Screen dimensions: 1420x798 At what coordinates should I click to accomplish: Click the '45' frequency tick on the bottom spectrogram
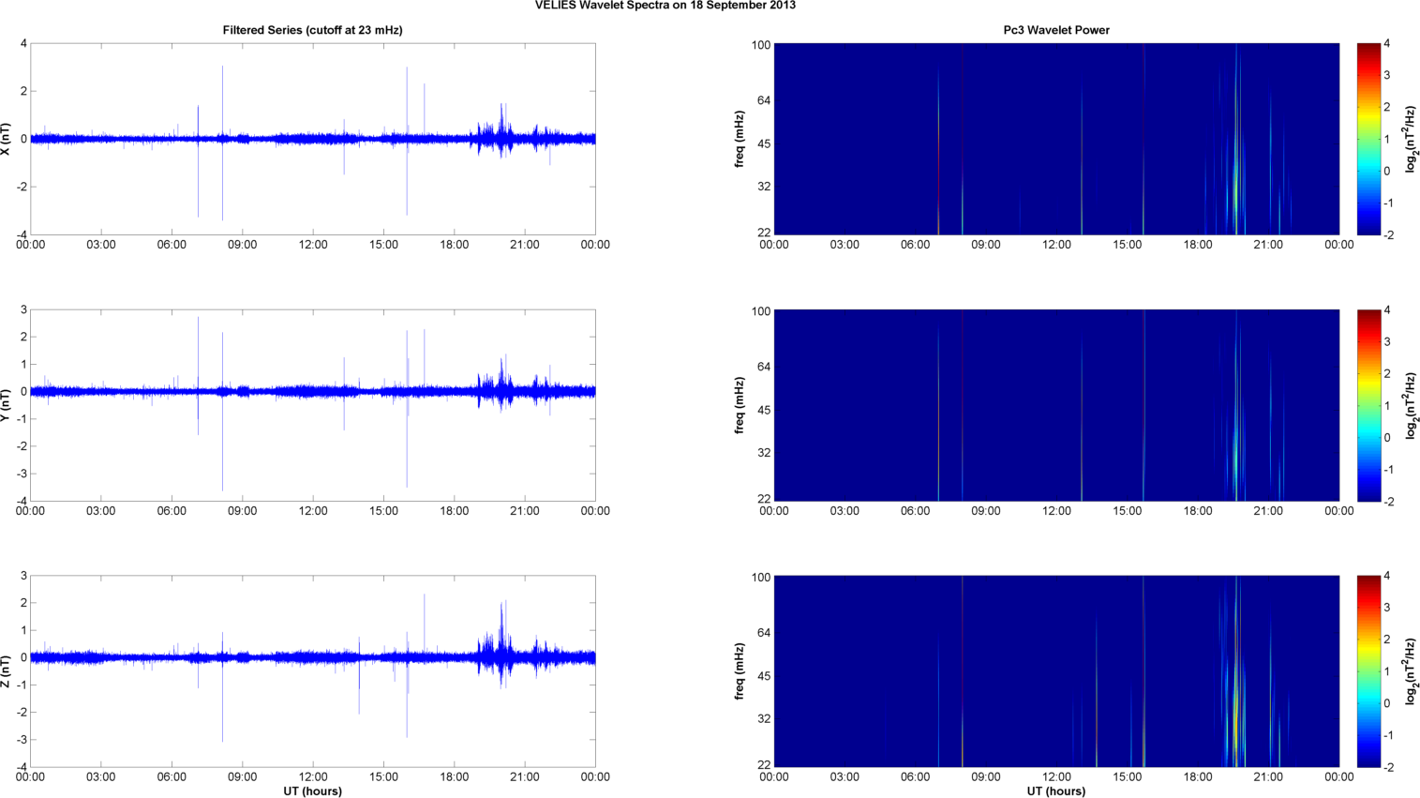(764, 676)
